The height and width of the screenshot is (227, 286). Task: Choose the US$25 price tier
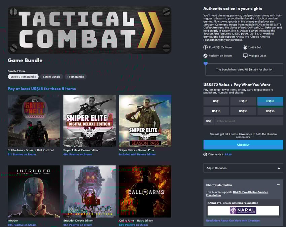point(216,111)
